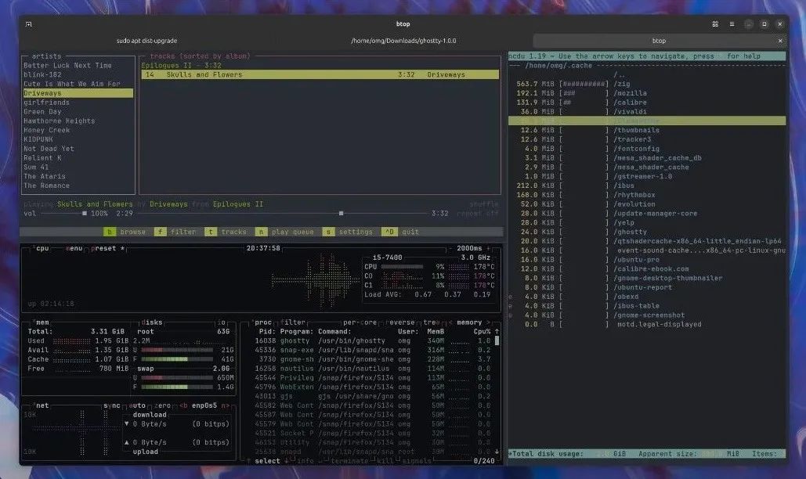The image size is (806, 479).
Task: Switch to the tracks view
Action: point(226,232)
